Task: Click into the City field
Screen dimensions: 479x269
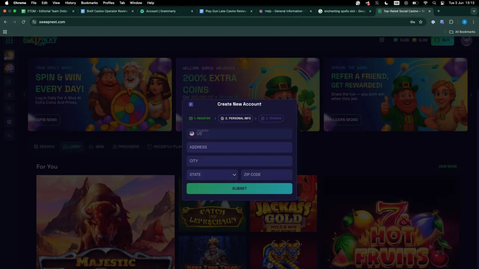Action: [x=239, y=161]
